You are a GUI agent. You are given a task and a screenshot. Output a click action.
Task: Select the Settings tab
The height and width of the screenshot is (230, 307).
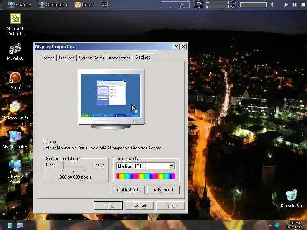pyautogui.click(x=143, y=57)
